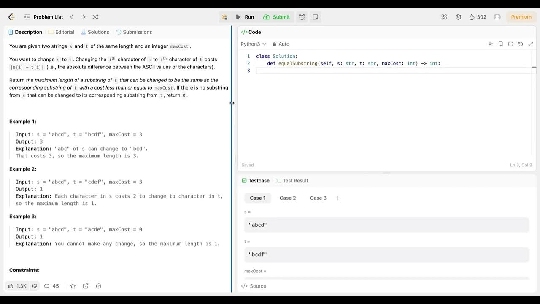Screen dimensions: 540x304
Task: Open comments showing 45
Action: tap(51, 286)
